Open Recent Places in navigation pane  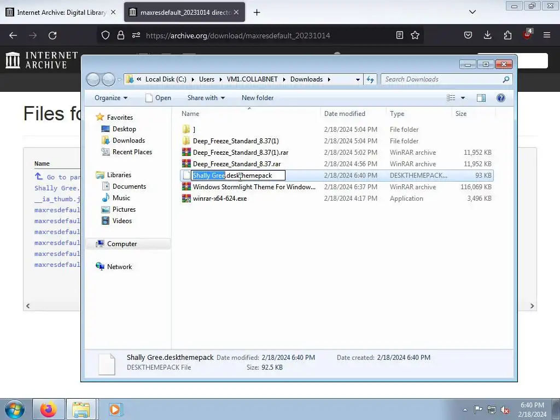[127, 152]
